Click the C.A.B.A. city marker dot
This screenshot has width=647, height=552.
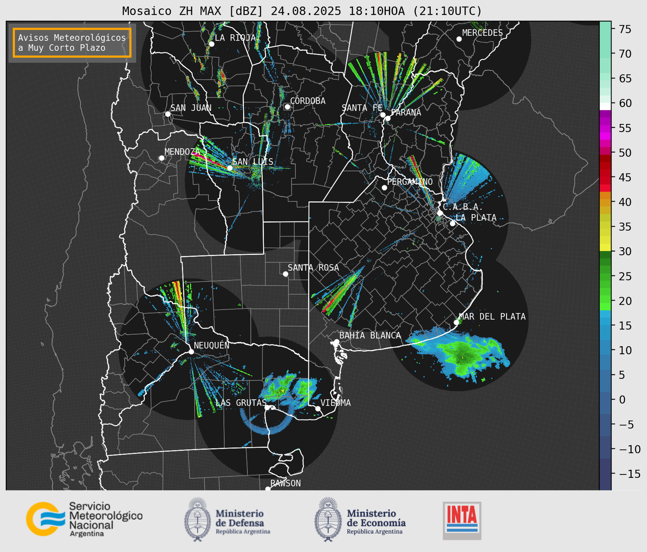(x=440, y=213)
